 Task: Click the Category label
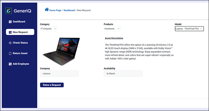(45, 24)
